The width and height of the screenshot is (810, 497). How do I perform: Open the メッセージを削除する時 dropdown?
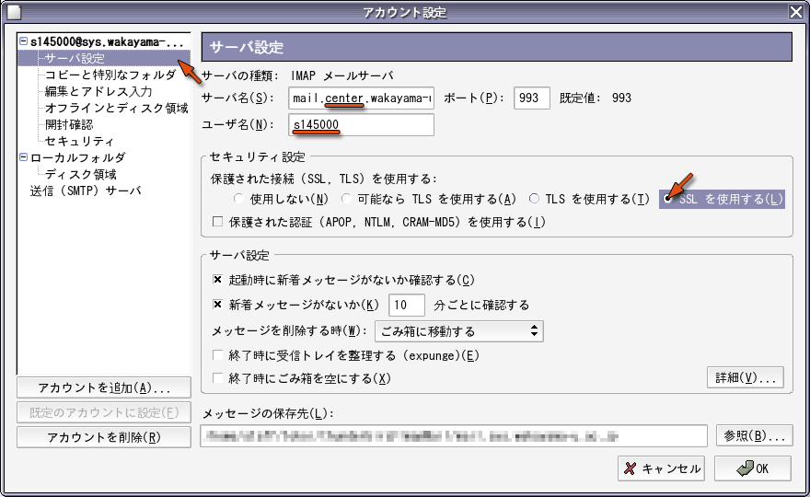pyautogui.click(x=458, y=331)
